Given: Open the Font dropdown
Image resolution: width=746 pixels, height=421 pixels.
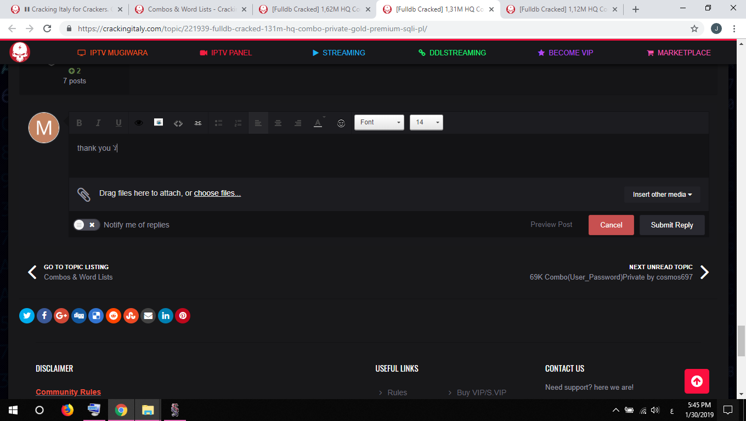Looking at the screenshot, I should pos(379,122).
